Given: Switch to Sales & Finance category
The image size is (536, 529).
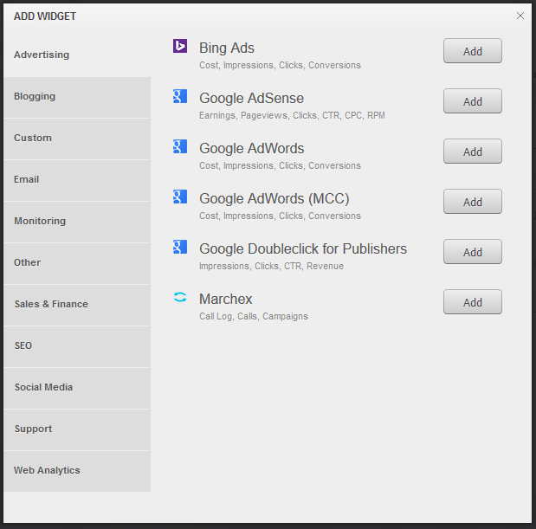Looking at the screenshot, I should click(77, 306).
